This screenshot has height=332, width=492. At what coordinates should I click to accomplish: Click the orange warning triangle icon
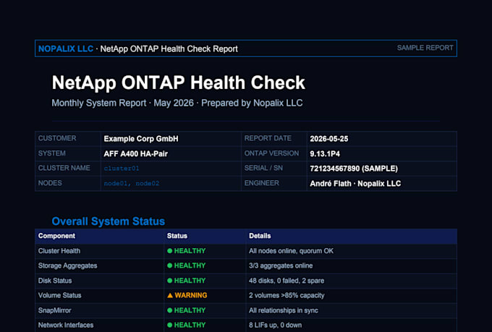tap(170, 296)
